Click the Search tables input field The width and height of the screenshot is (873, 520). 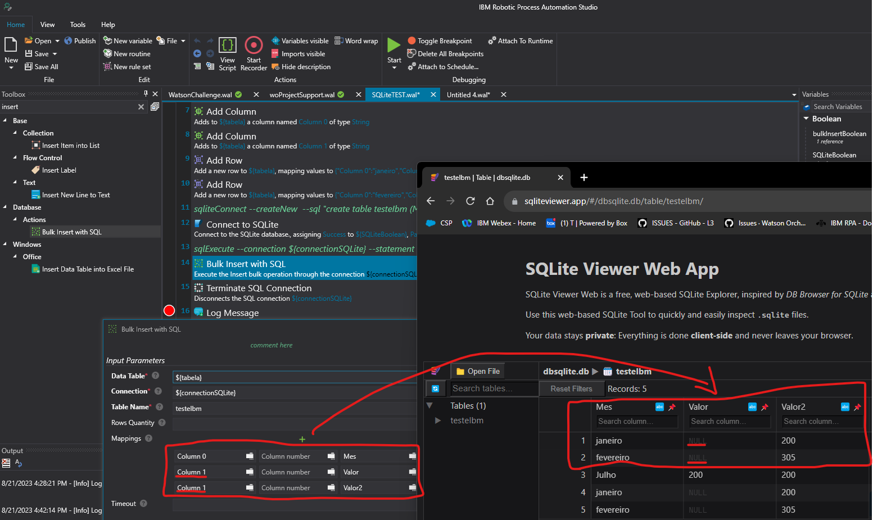tap(494, 388)
